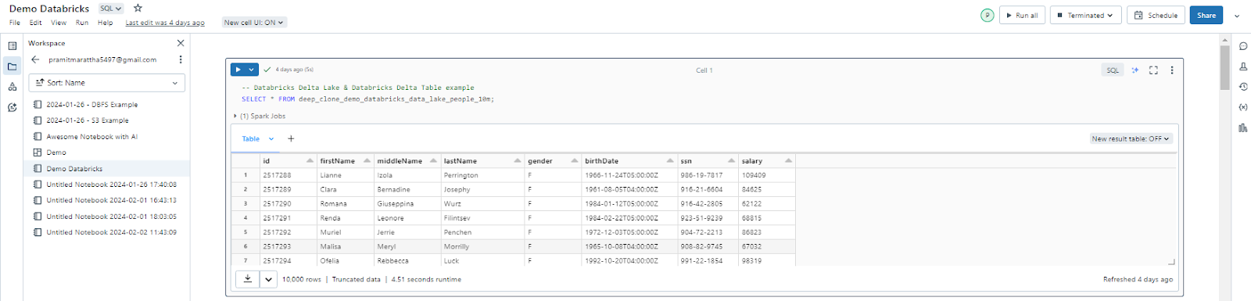Viewport: 1251px width, 301px height.
Task: Maximize Cell 1 with the fullscreen icon
Action: click(1153, 70)
